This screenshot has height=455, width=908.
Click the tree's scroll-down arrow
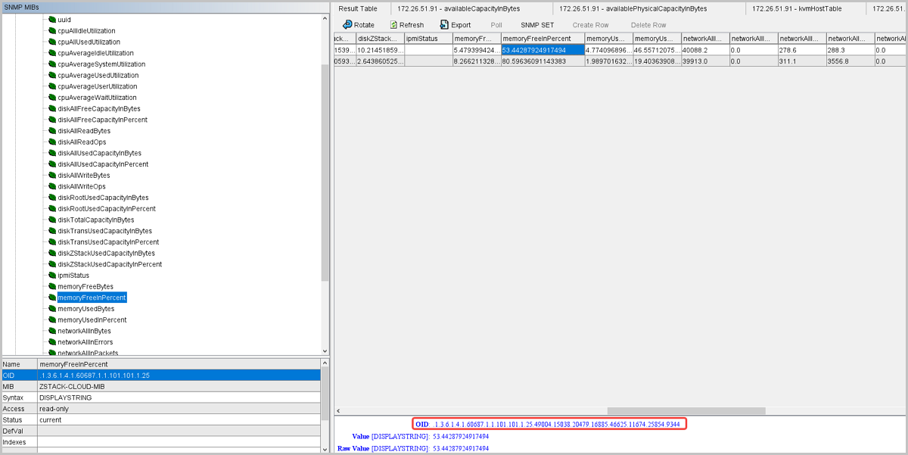(325, 351)
